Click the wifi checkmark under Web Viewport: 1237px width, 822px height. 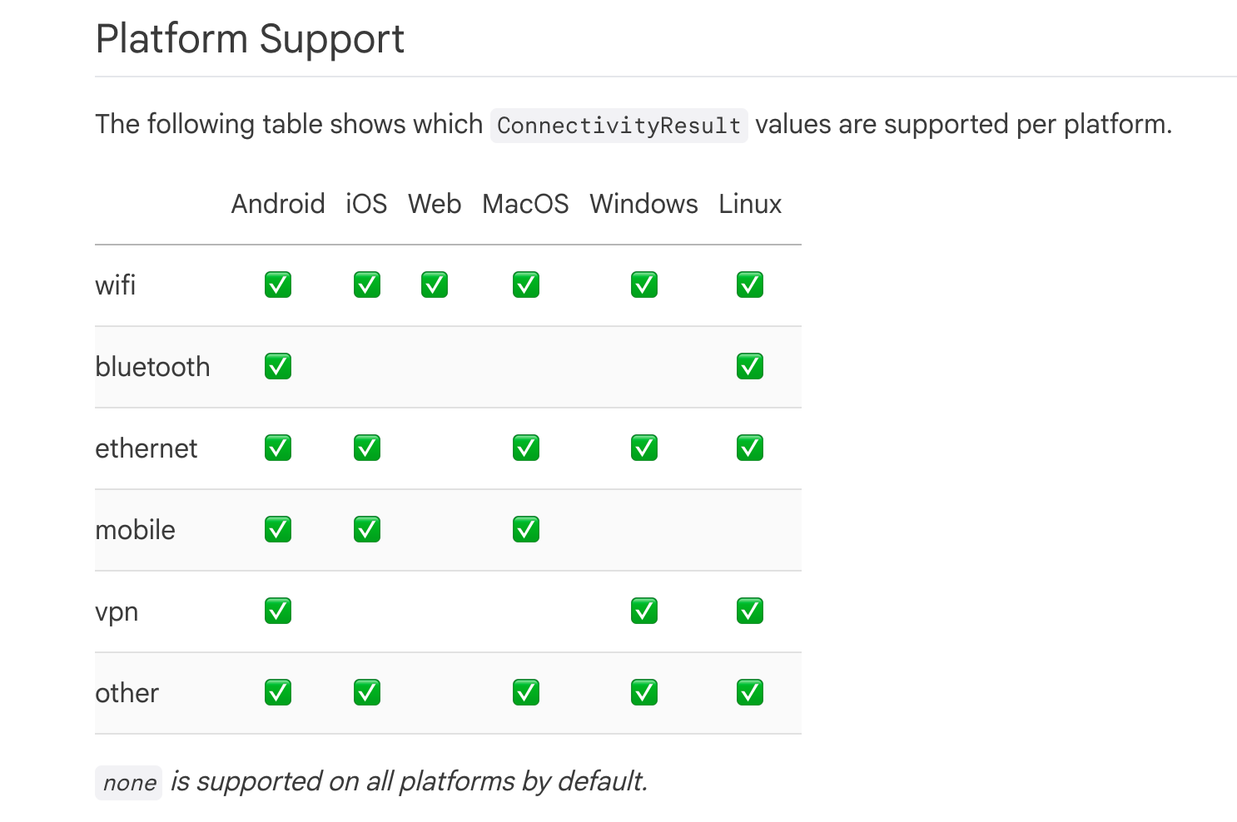[x=435, y=285]
